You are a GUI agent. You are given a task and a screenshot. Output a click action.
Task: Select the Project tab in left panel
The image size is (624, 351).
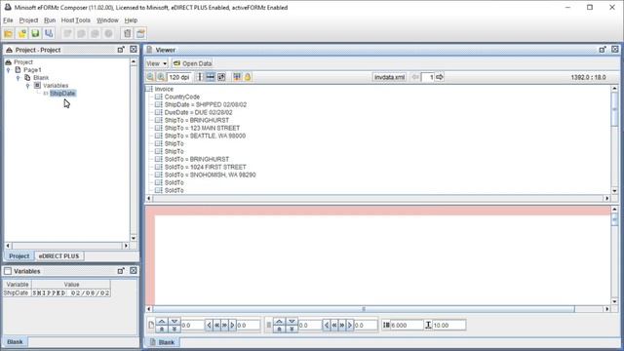(x=19, y=256)
